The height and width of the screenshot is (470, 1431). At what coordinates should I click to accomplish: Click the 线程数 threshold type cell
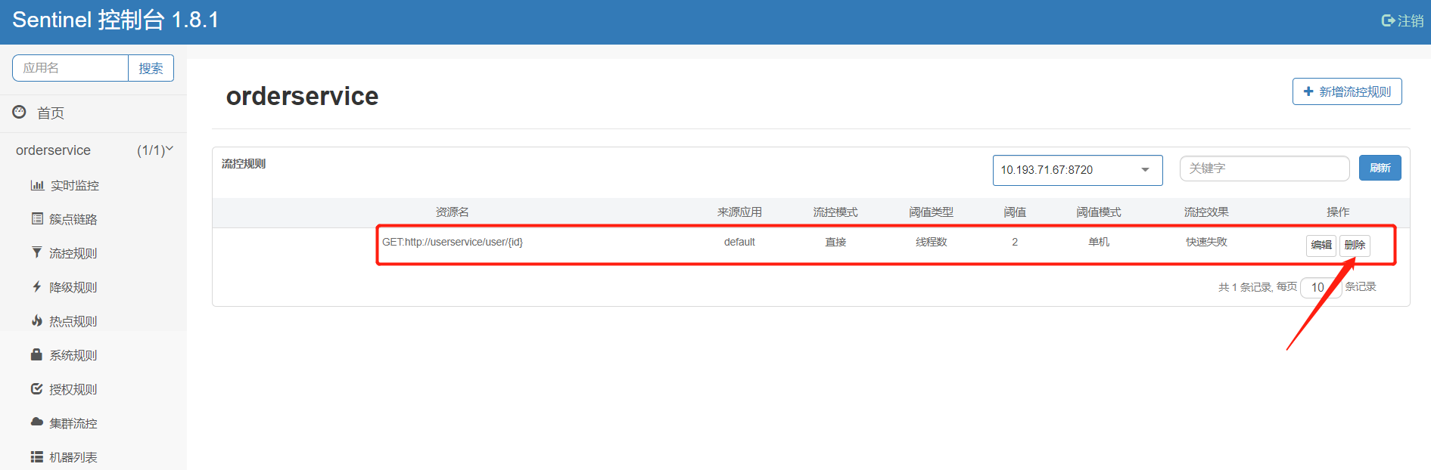click(932, 242)
